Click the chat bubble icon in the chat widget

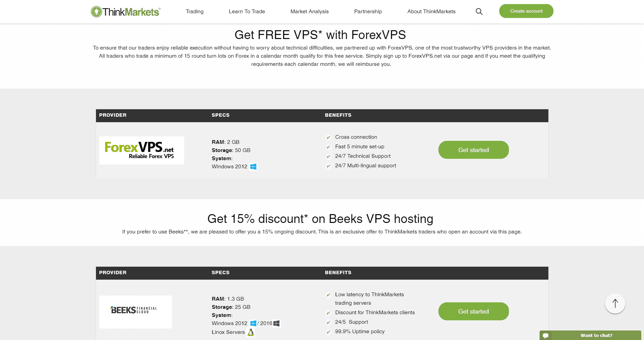click(545, 335)
